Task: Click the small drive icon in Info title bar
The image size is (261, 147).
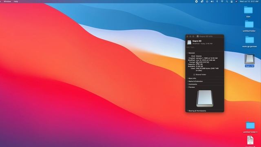Action: (197, 36)
